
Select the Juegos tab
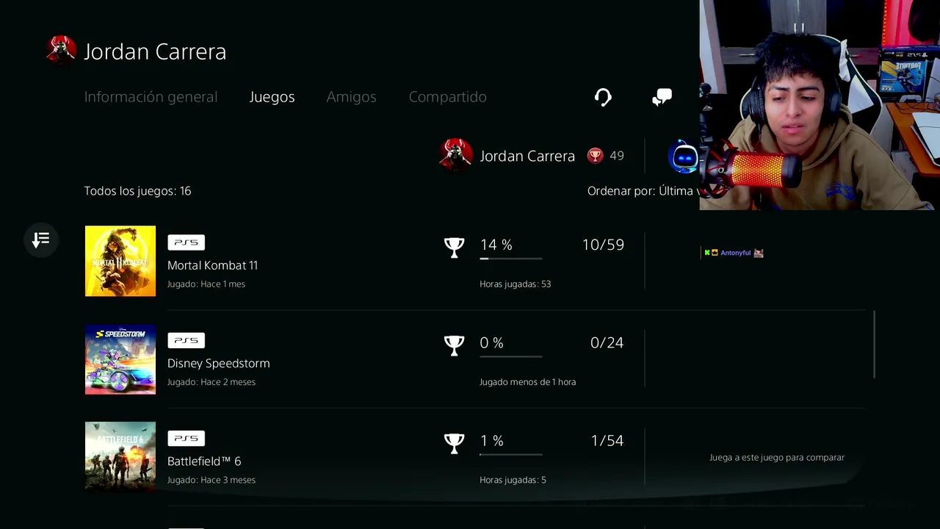click(x=272, y=97)
